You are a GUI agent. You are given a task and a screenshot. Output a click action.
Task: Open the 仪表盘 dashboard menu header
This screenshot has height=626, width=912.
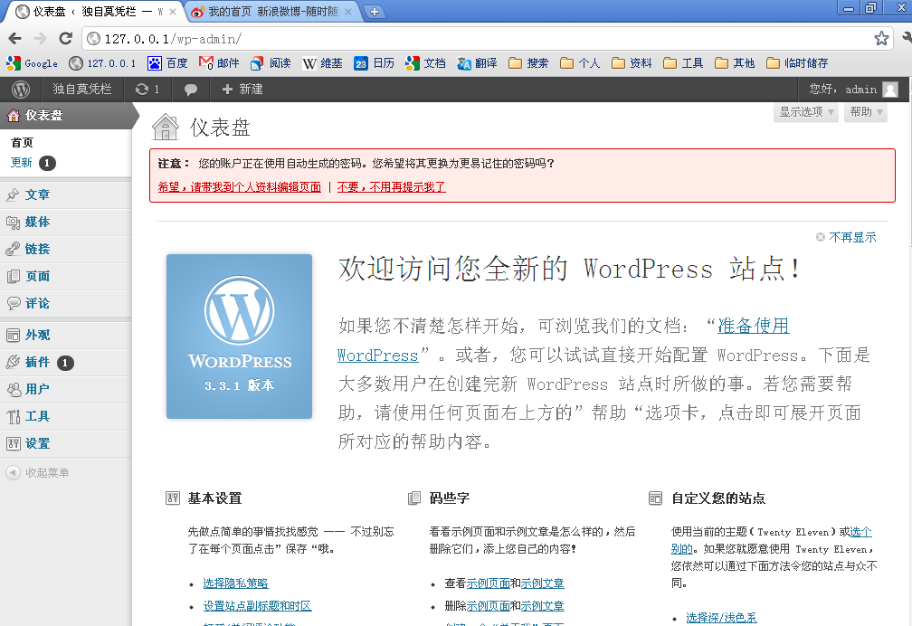pos(66,115)
